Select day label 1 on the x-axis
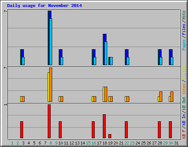The width and height of the screenshot is (188, 147). click(12, 143)
